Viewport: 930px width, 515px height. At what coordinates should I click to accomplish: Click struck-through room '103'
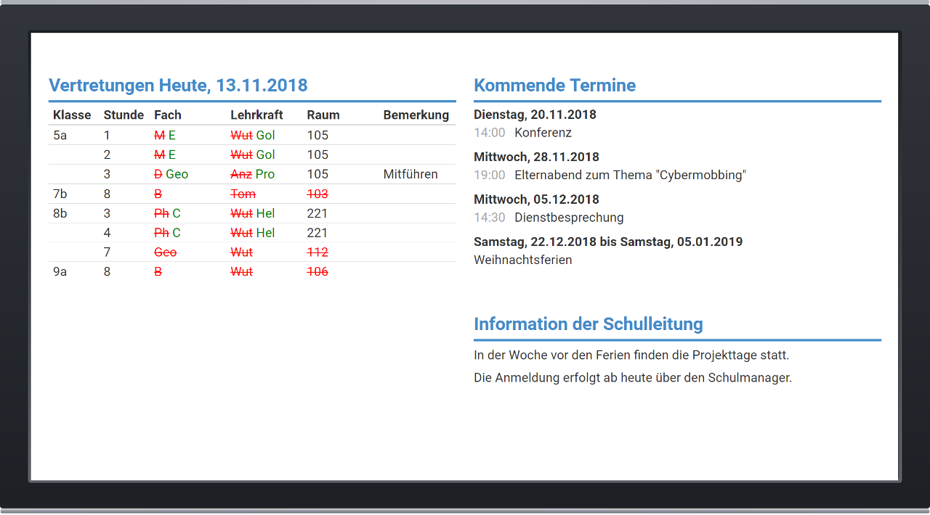(318, 194)
